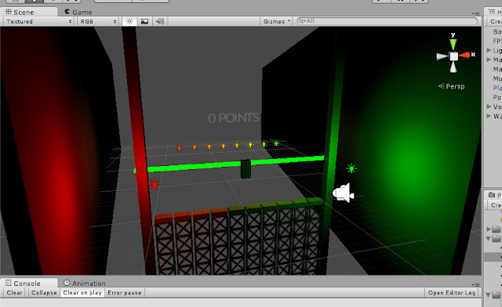Screen dimensions: 502x307
Task: Switch to the Game tab
Action: (x=78, y=13)
